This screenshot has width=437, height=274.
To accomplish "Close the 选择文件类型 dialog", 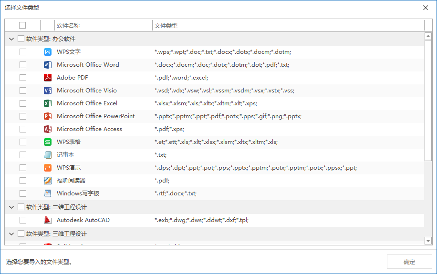I will 425,8.
